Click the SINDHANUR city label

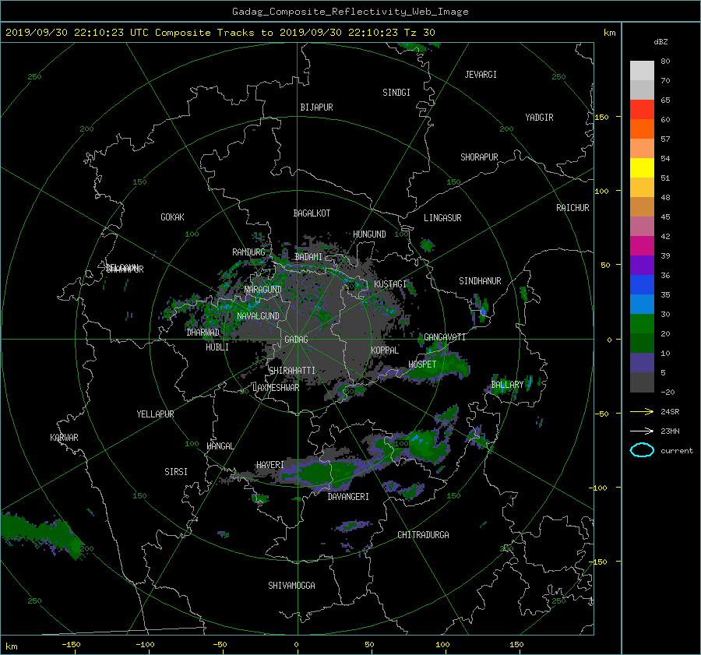pyautogui.click(x=480, y=281)
